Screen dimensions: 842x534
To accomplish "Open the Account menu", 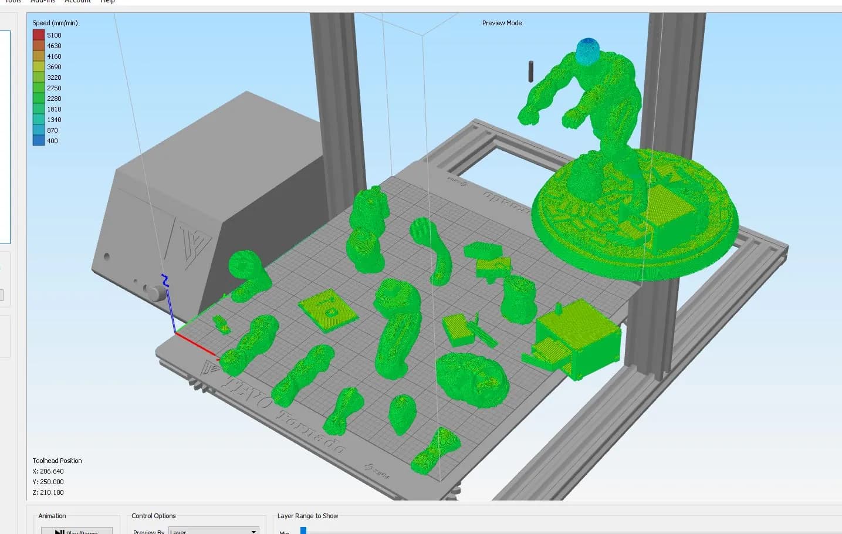I will (x=77, y=1).
